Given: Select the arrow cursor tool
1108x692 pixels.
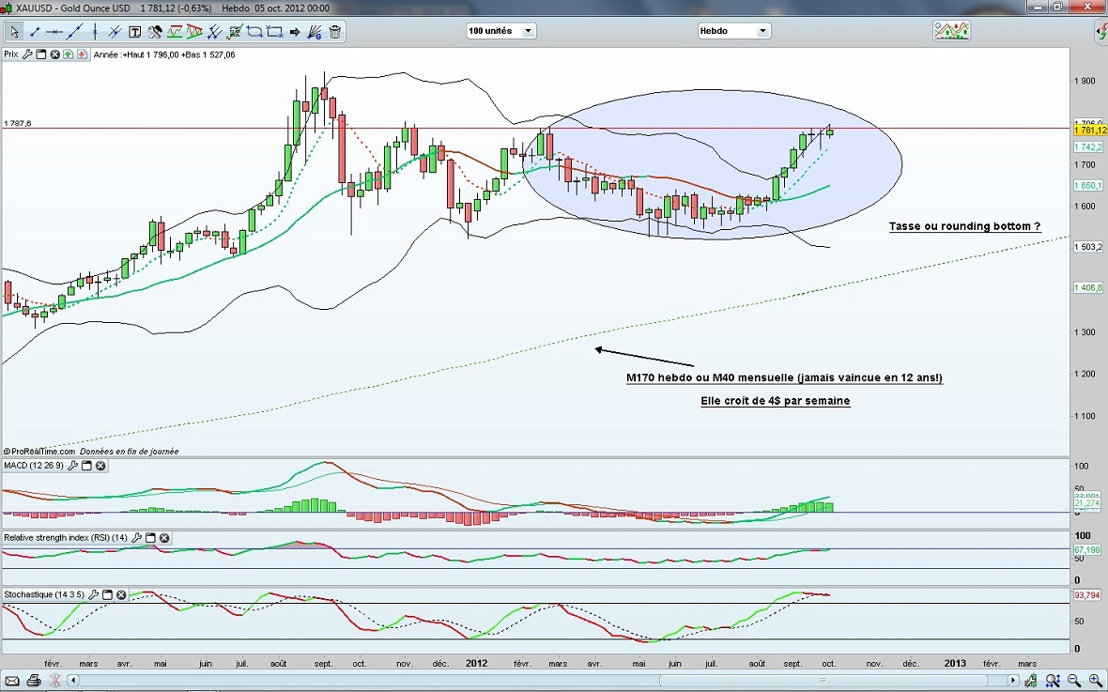Looking at the screenshot, I should click(15, 32).
